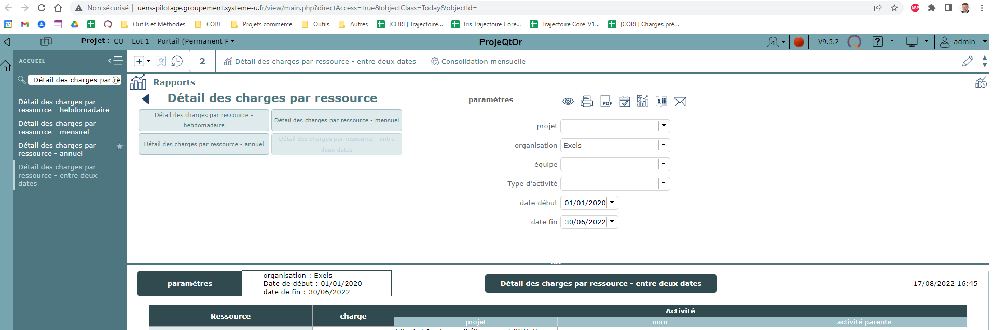Image resolution: width=994 pixels, height=330 pixels.
Task: Select sidebar item charges par ressource hebdomadaire
Action: (64, 106)
